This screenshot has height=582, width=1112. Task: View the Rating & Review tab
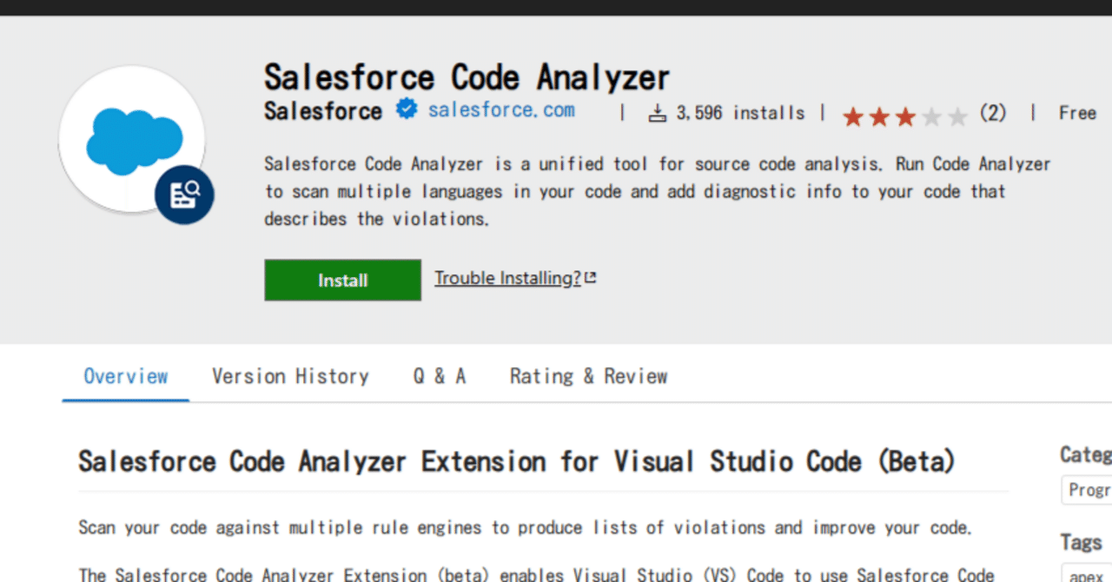[x=588, y=376]
